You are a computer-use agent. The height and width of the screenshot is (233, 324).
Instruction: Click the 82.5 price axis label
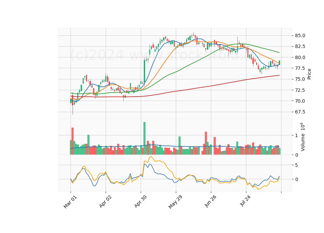[300, 46]
